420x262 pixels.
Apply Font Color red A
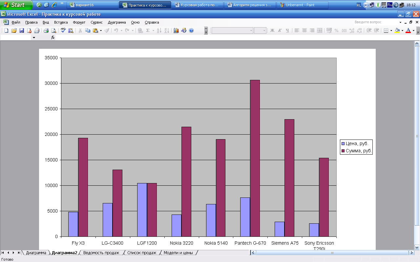(408, 30)
